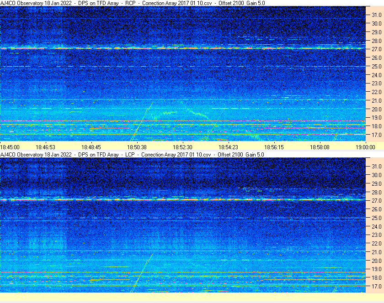Click 17.0 frequency label on LCP axis
Viewport: 384px width, 303px height.
point(377,286)
